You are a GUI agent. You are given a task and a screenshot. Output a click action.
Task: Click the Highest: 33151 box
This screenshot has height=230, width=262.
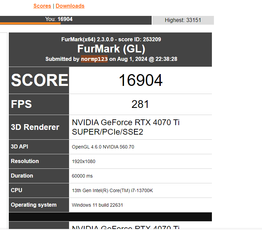(183, 20)
